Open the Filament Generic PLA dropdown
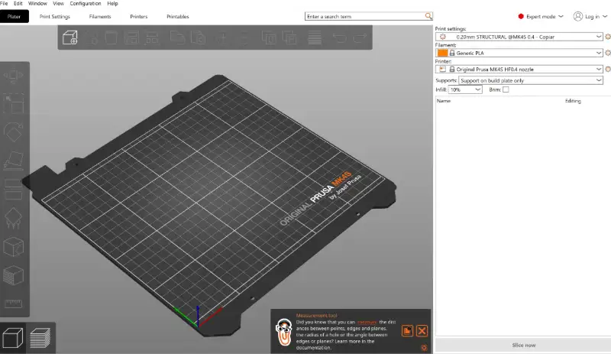The height and width of the screenshot is (354, 611). pos(519,53)
